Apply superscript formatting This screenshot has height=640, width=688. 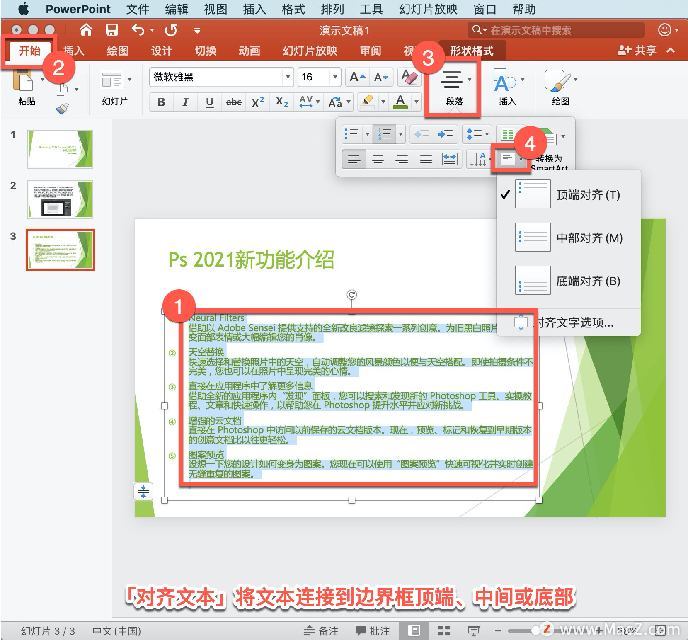(258, 102)
